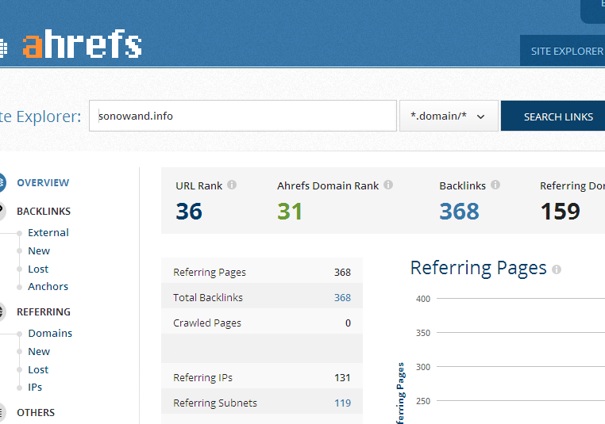Click the ahrefs logo
This screenshot has width=605, height=424.
click(x=82, y=44)
